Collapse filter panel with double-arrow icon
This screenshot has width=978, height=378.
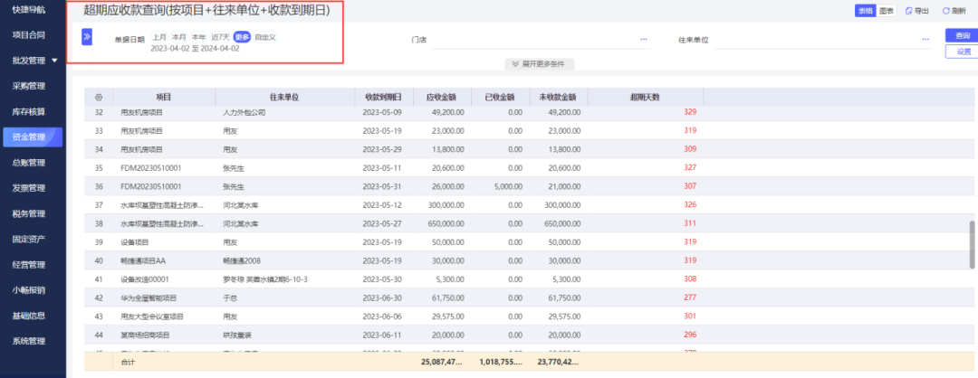click(87, 37)
